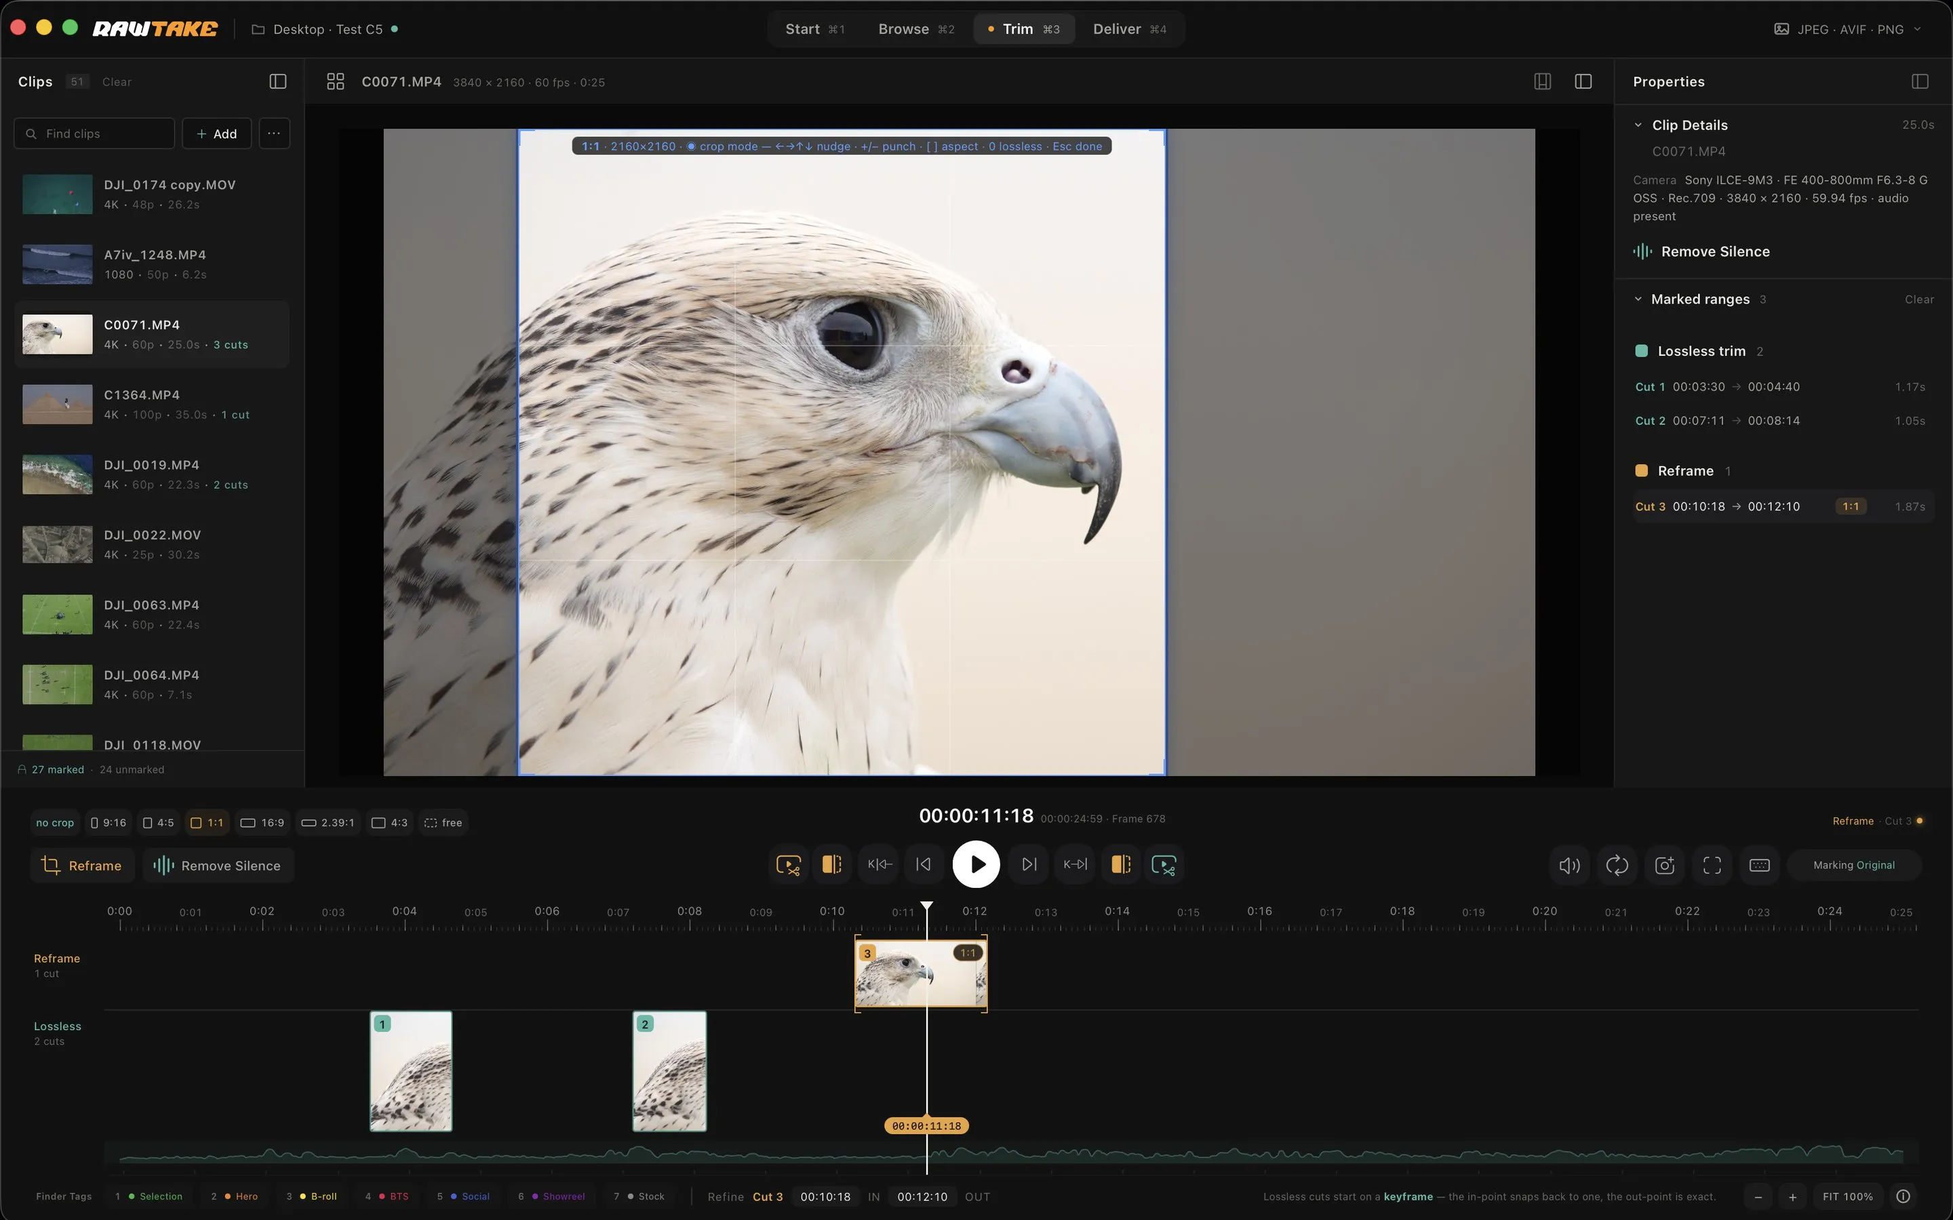Collapse the Marked ranges section
Image resolution: width=1953 pixels, height=1220 pixels.
1638,300
